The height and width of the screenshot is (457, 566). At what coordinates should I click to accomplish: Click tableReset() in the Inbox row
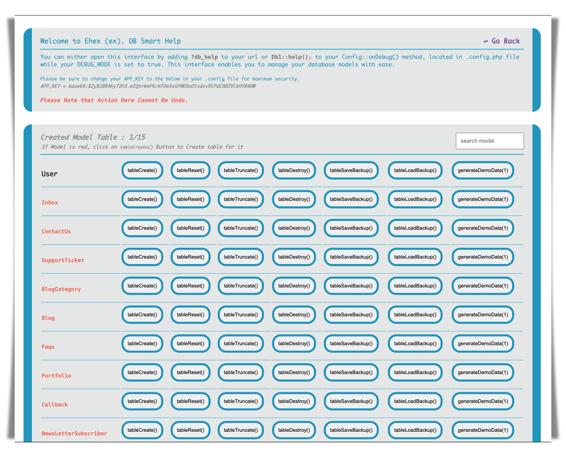[190, 199]
